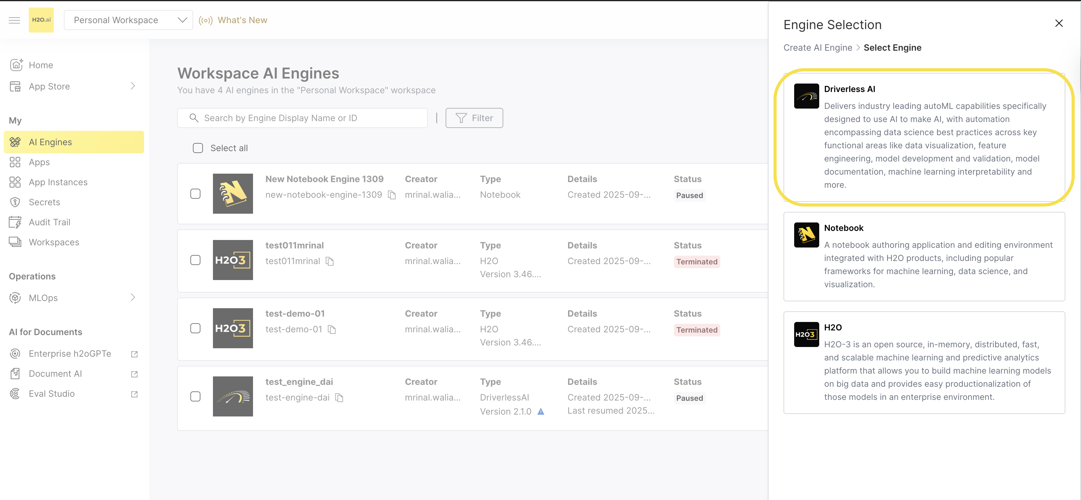Screen dimensions: 1081x500
Task: Go to Audit Trail in sidebar
Action: coord(49,222)
